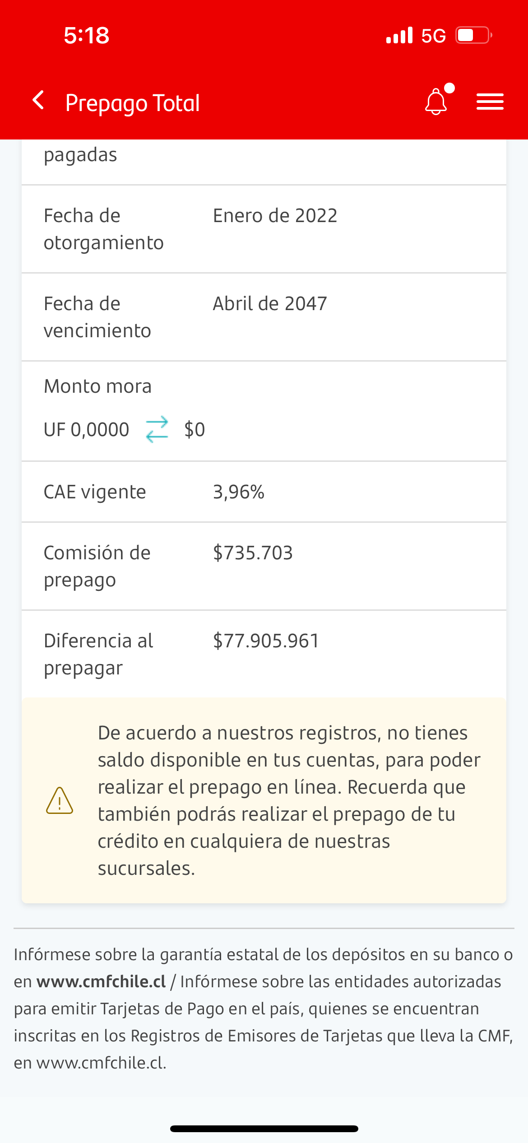Tap the Enero de 2022 grant date
This screenshot has height=1143, width=528.
(x=275, y=216)
